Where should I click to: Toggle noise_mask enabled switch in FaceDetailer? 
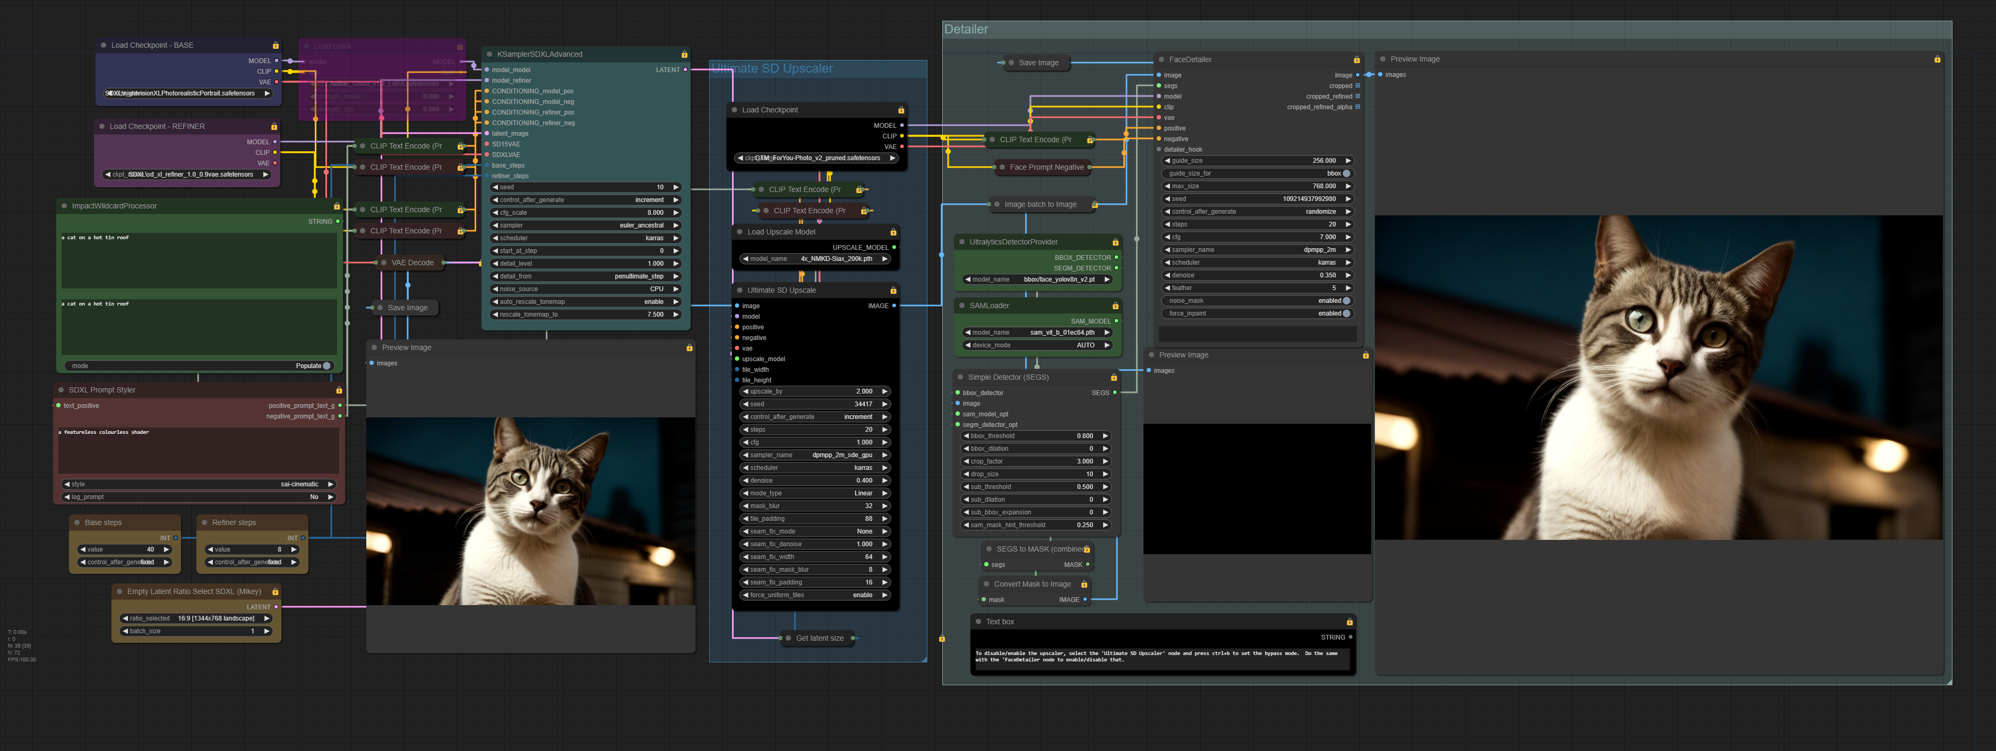1346,300
